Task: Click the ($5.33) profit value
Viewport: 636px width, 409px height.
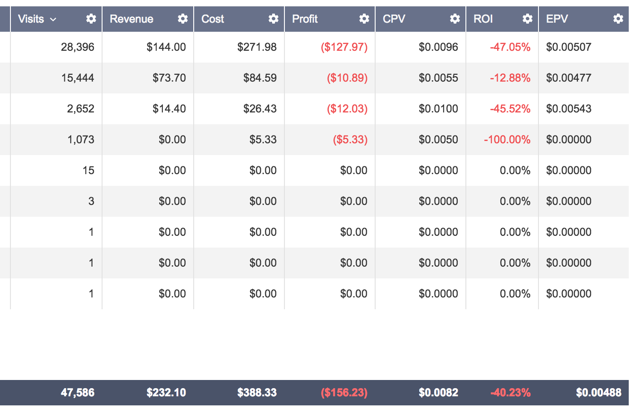Action: tap(350, 140)
